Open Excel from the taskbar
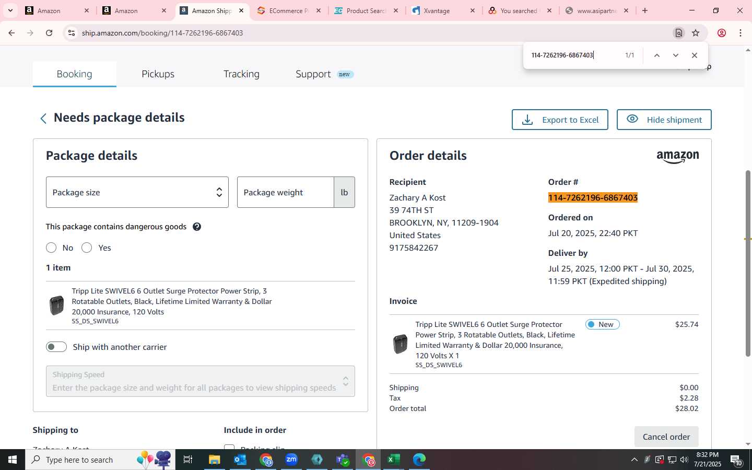 [x=394, y=460]
